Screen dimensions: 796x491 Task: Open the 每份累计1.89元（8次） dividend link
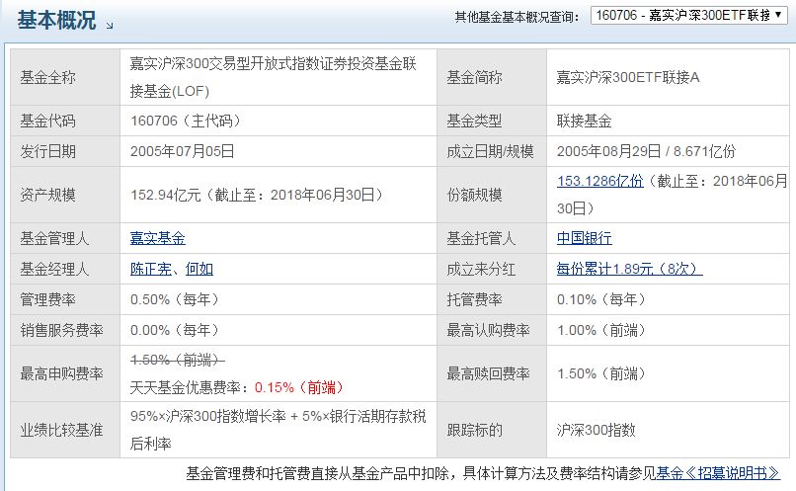(x=629, y=269)
